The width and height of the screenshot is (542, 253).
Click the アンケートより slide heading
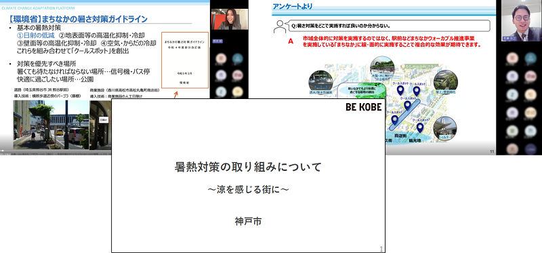[x=293, y=6]
